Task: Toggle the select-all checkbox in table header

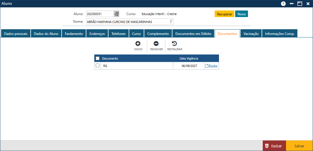Action: pos(98,58)
